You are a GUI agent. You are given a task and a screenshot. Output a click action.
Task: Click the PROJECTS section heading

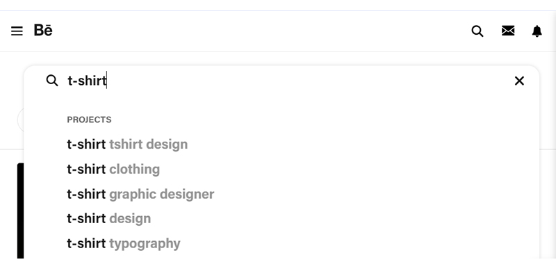(89, 120)
